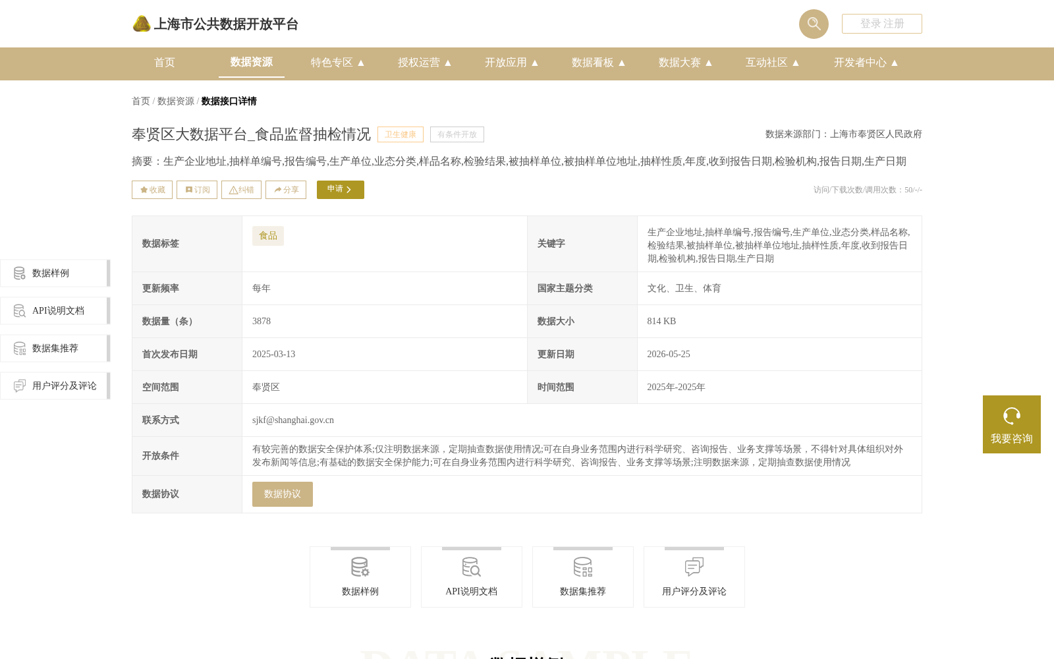Click the 数据协议 button
This screenshot has width=1054, height=659.
tap(283, 494)
